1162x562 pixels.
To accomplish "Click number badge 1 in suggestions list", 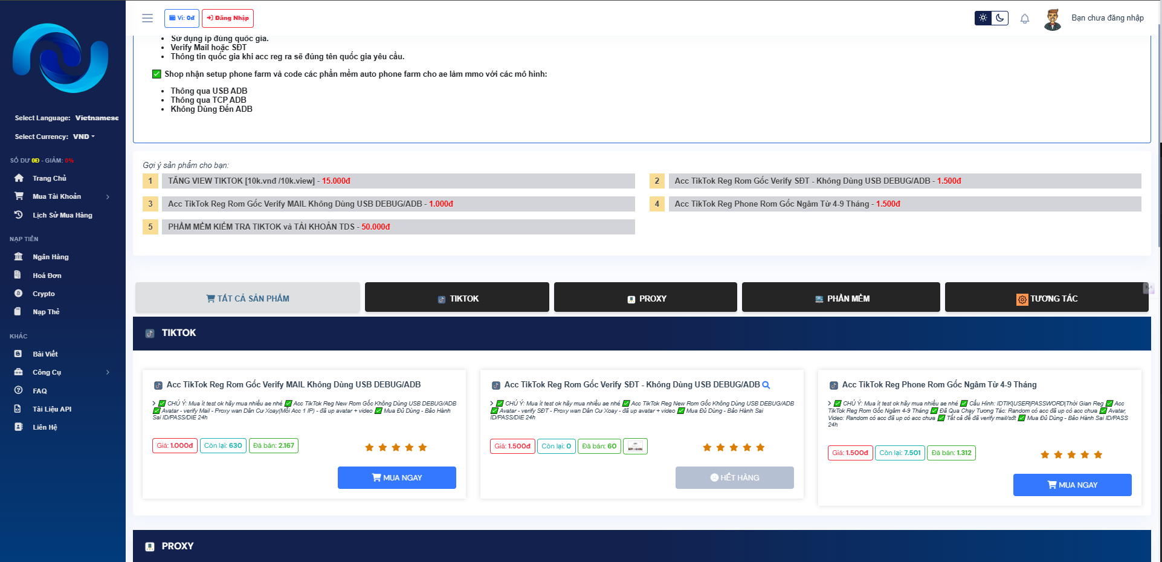I will [150, 181].
